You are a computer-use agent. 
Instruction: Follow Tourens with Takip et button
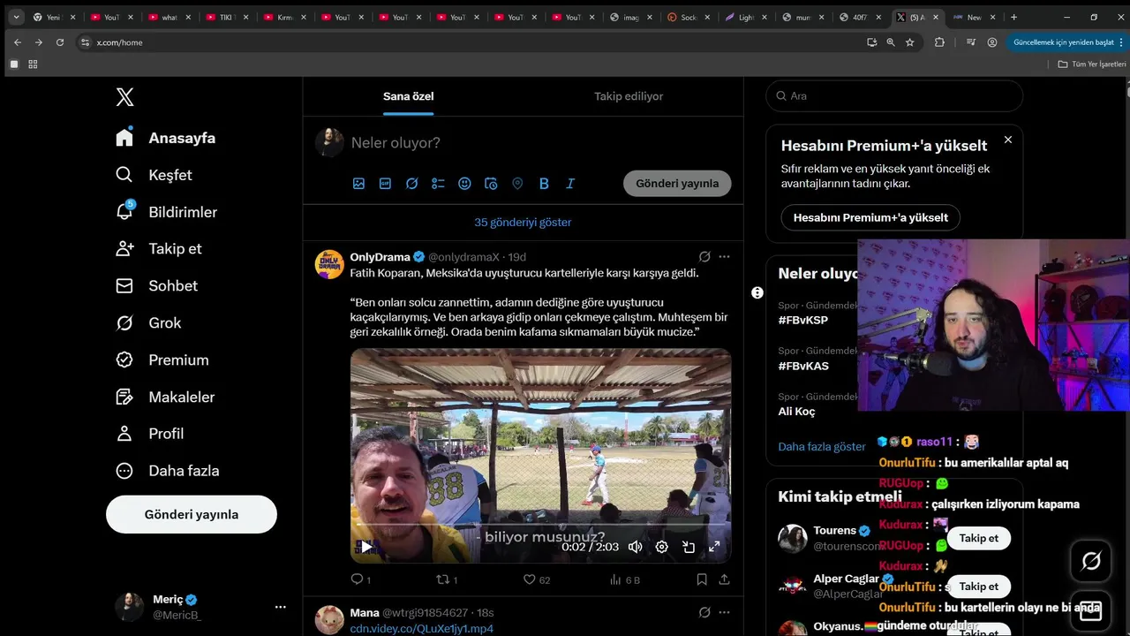click(979, 538)
